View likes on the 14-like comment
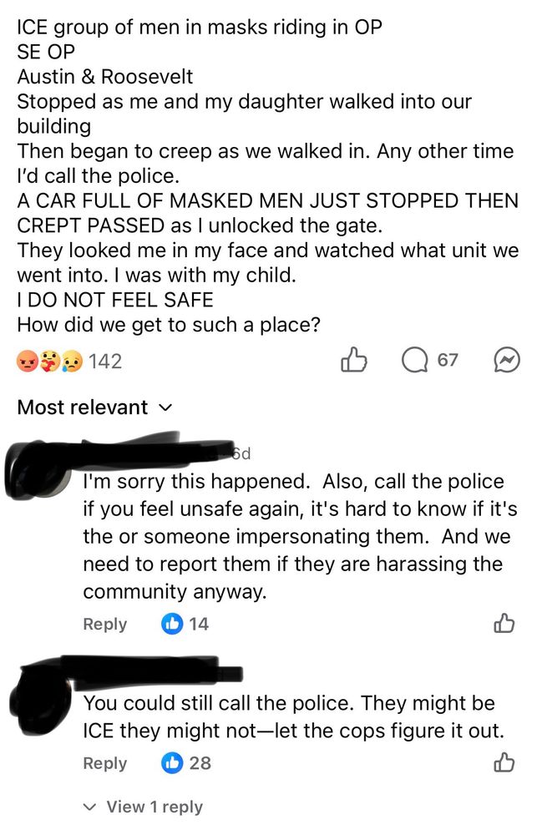This screenshot has width=537, height=835. 185,624
